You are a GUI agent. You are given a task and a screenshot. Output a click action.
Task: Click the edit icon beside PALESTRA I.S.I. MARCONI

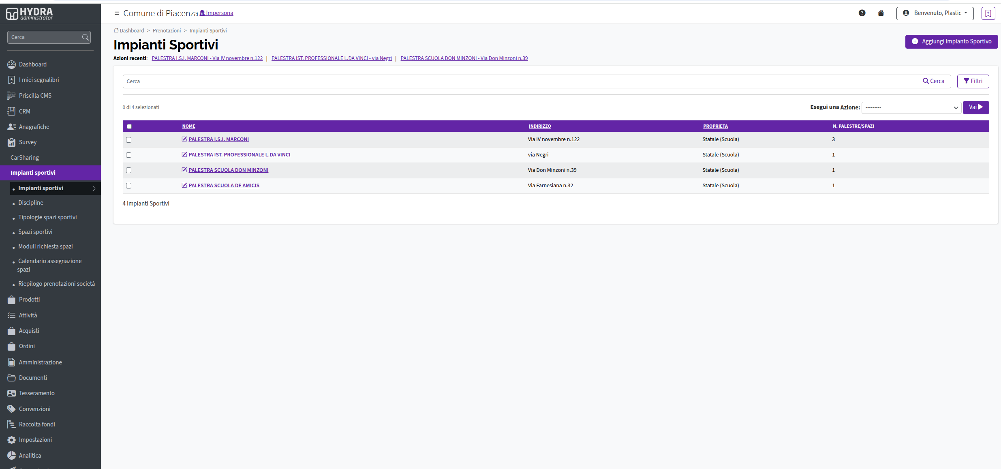point(184,139)
